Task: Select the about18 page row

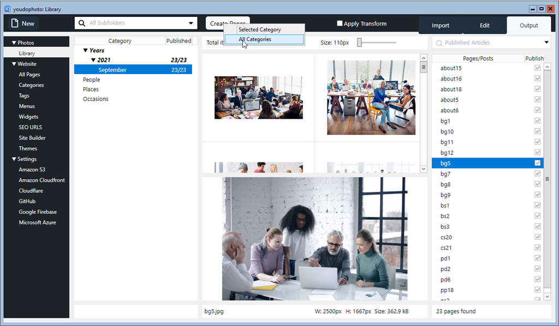Action: [487, 89]
